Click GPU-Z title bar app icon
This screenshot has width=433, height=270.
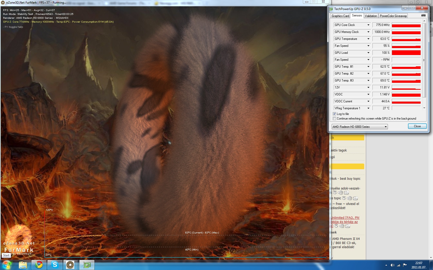click(x=331, y=9)
